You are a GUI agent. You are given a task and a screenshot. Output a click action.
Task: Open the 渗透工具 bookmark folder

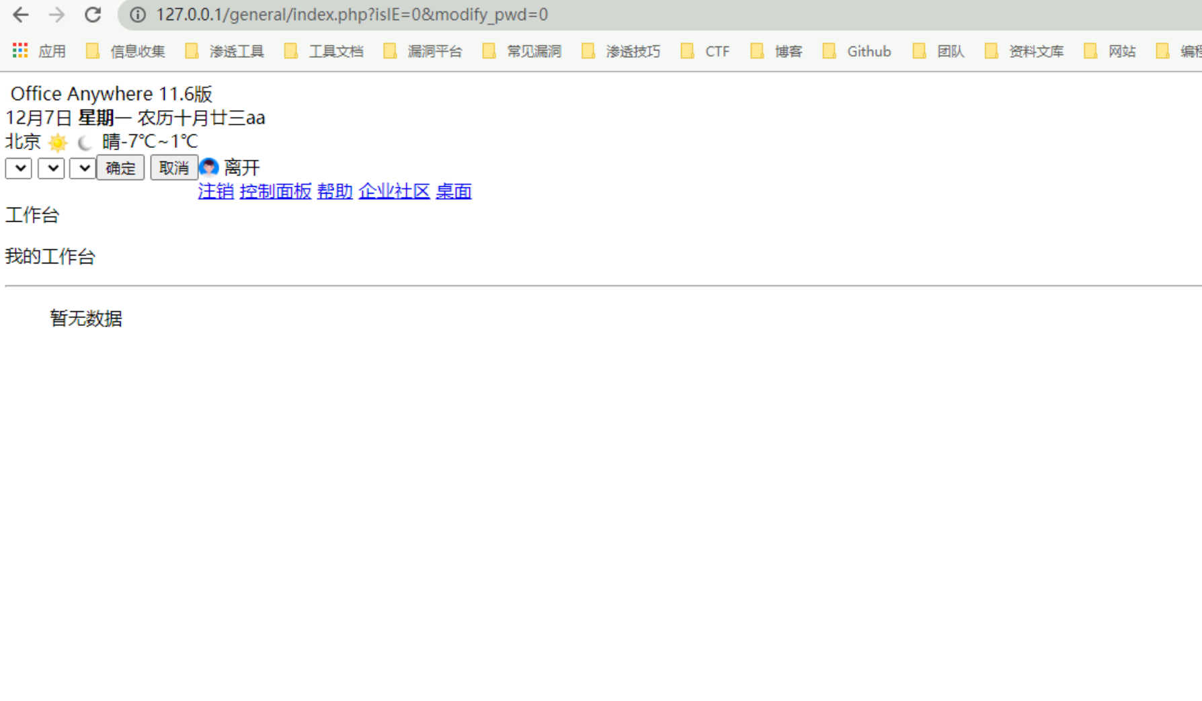225,51
